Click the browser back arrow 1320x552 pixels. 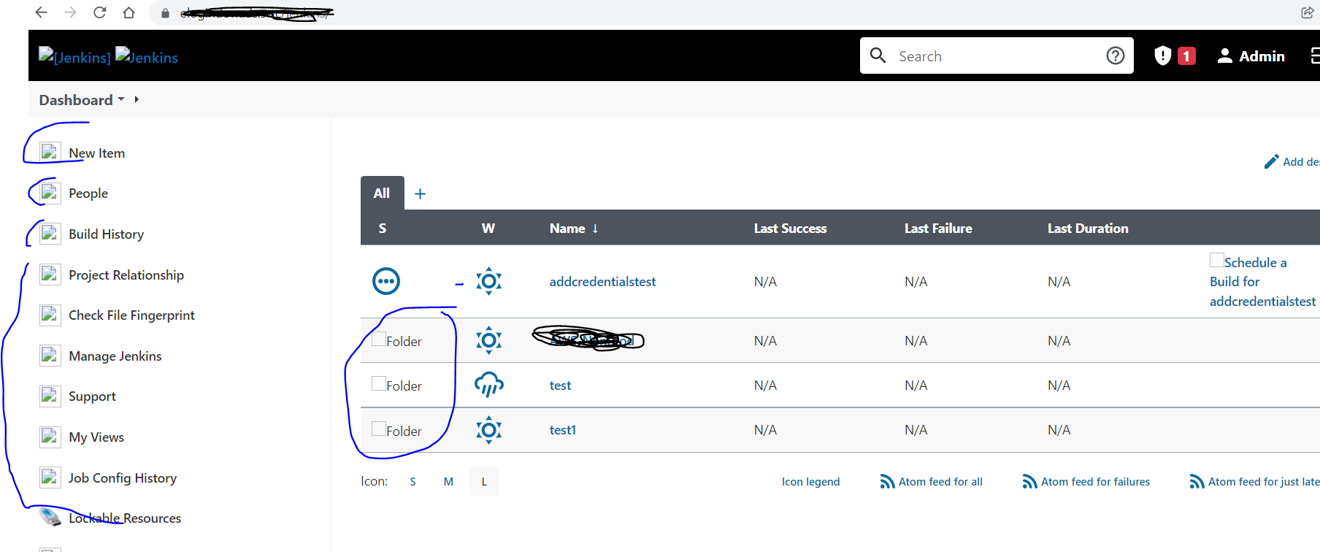(42, 12)
